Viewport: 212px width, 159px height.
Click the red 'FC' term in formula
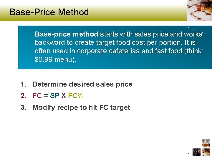click(x=37, y=96)
